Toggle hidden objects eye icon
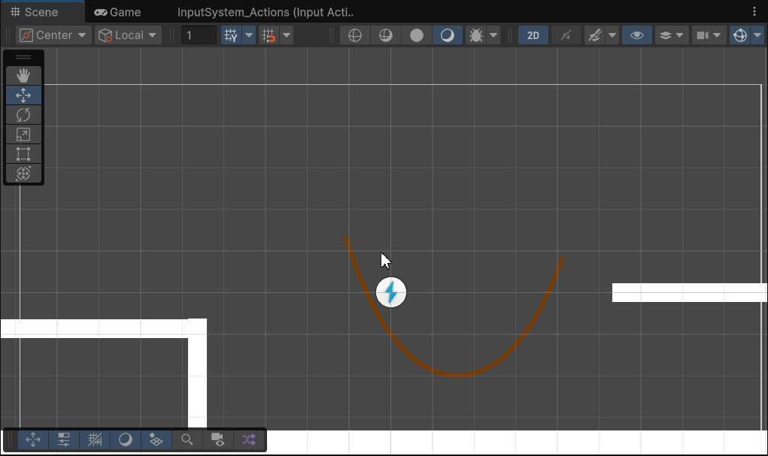This screenshot has height=456, width=768. pos(636,35)
